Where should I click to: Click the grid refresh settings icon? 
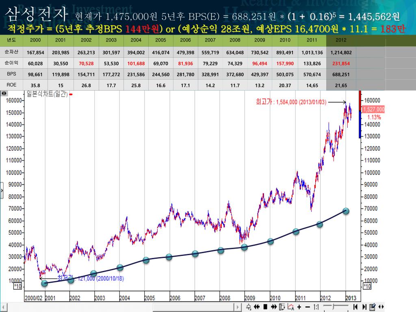[x=282, y=307]
